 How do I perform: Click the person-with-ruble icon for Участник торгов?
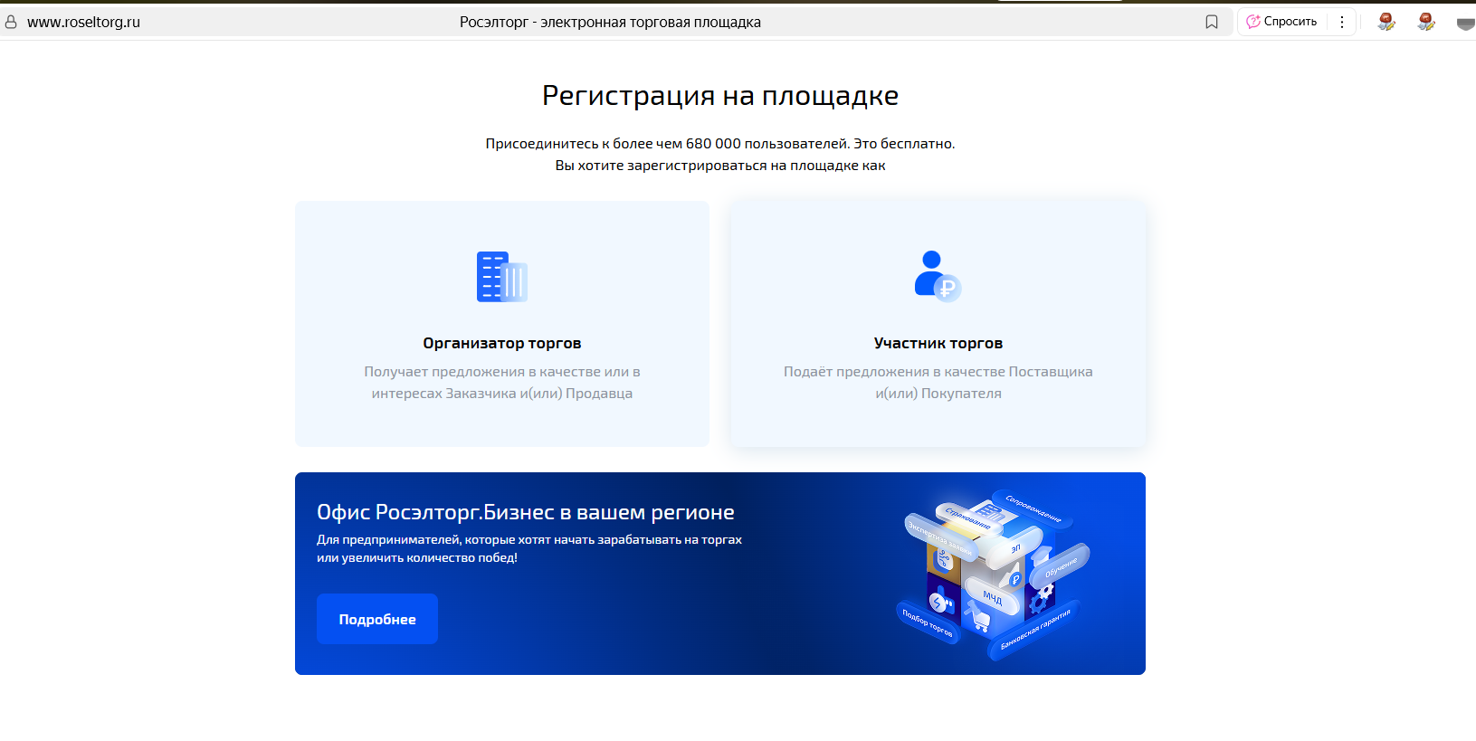coord(938,276)
